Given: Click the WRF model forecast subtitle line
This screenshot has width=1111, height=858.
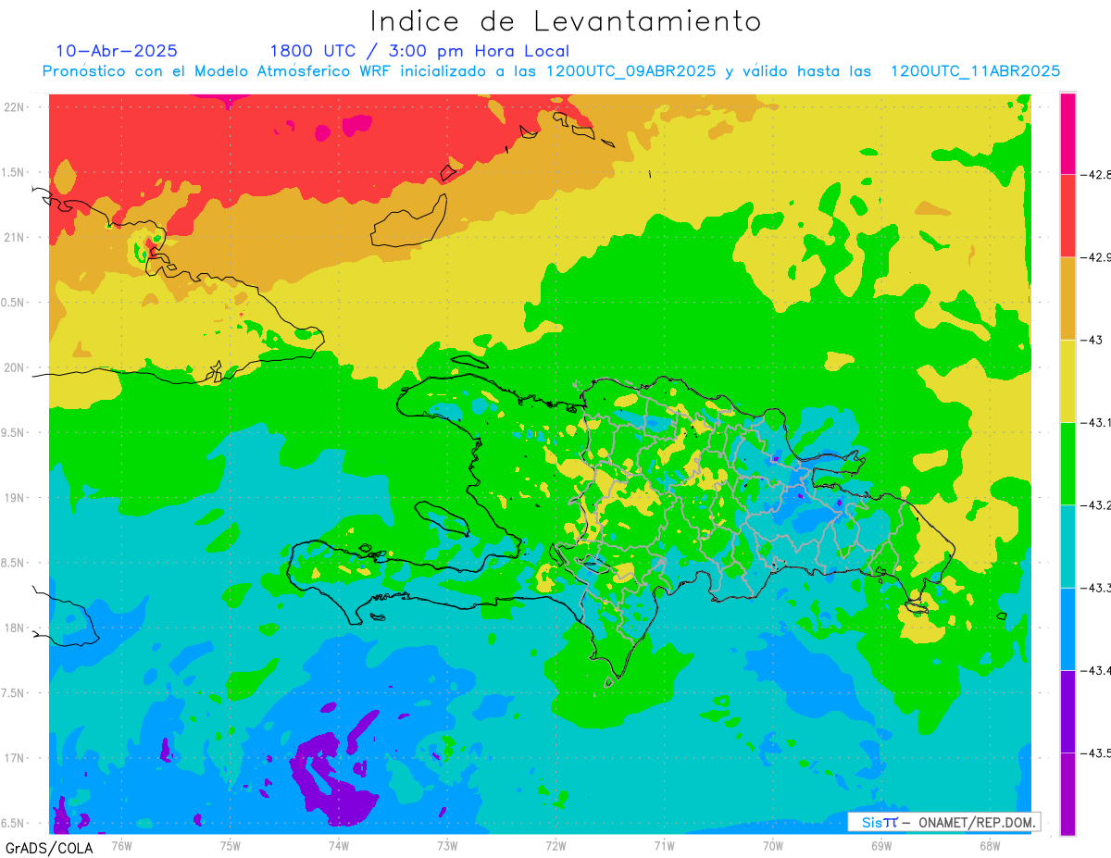Looking at the screenshot, I should (x=551, y=71).
